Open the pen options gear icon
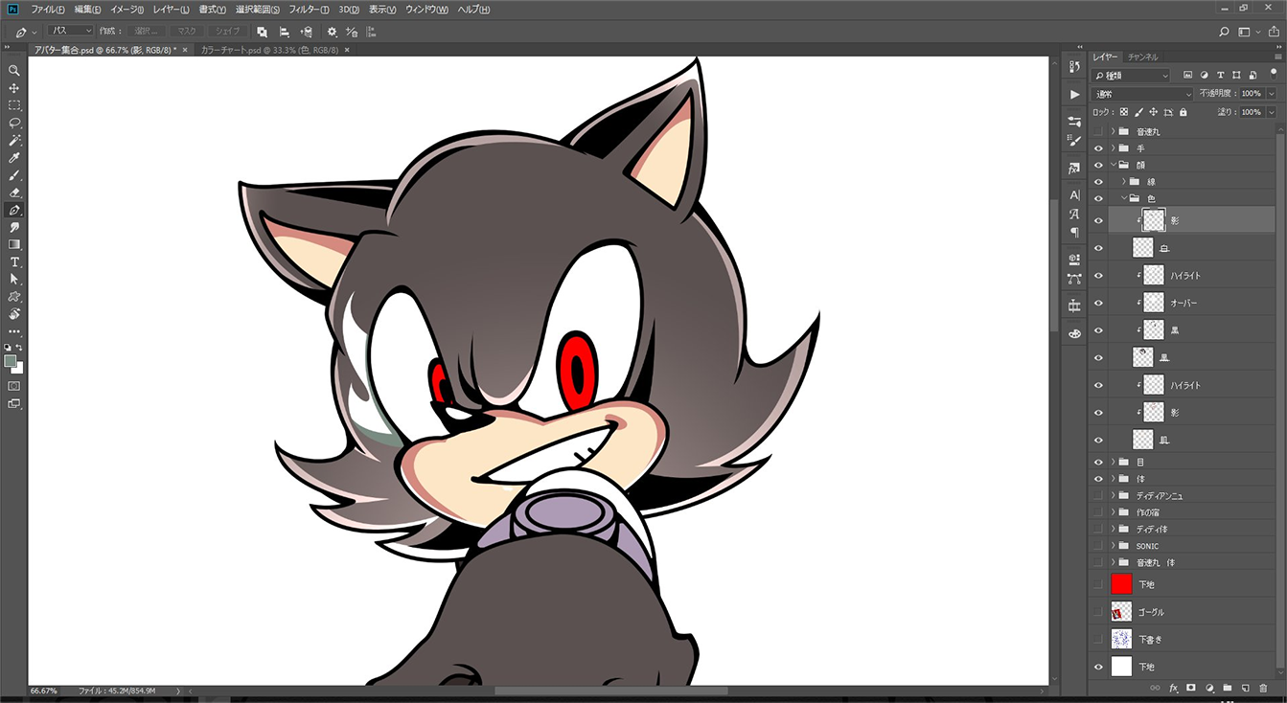The image size is (1287, 703). click(x=332, y=32)
